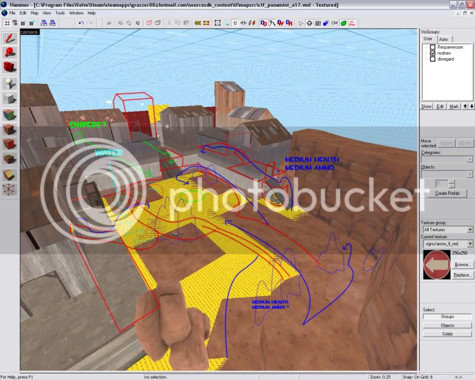Select the Entity tool icon
Screen dimensions: 475x380
coord(10,83)
